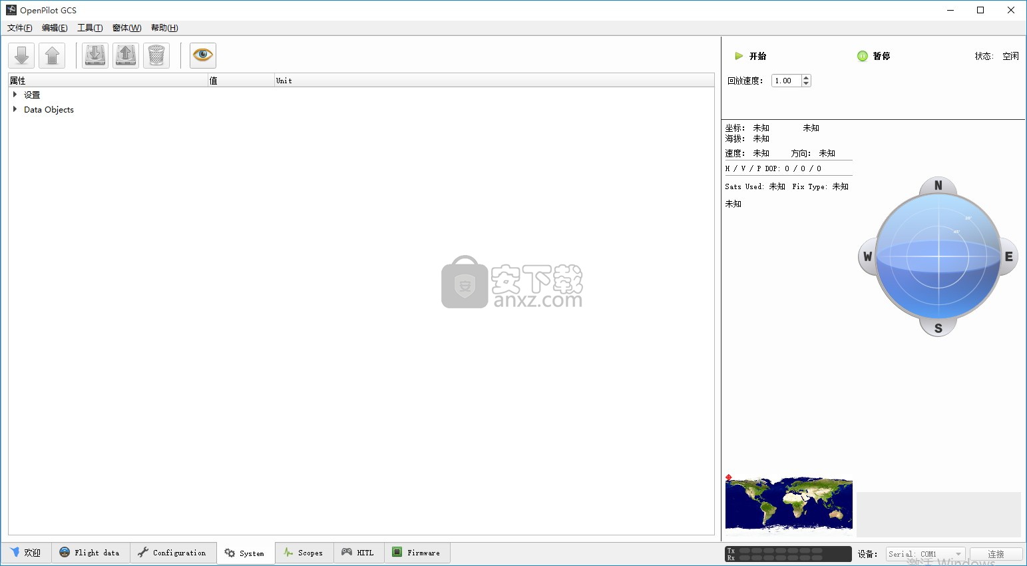Click the 状态: 空闲 status text
1027x566 pixels.
(997, 56)
